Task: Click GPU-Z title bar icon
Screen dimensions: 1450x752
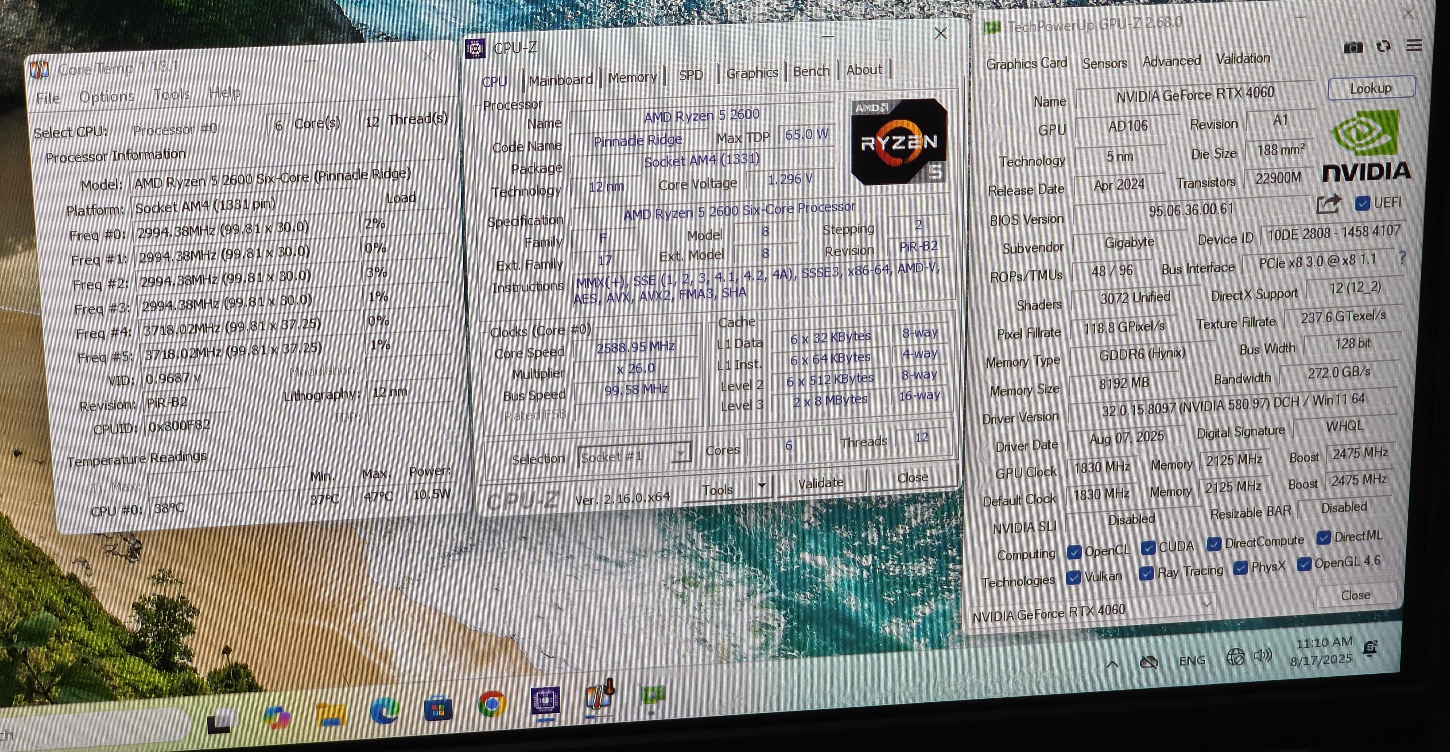Action: point(991,27)
